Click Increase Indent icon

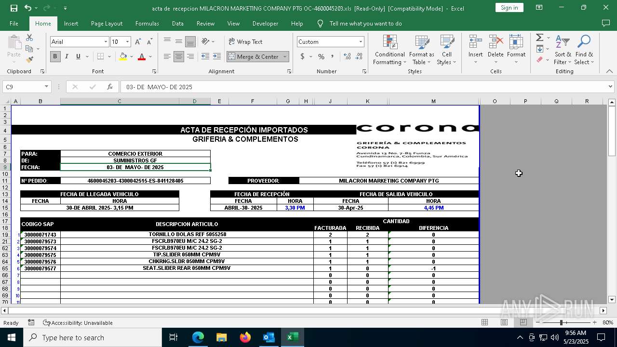pos(217,56)
